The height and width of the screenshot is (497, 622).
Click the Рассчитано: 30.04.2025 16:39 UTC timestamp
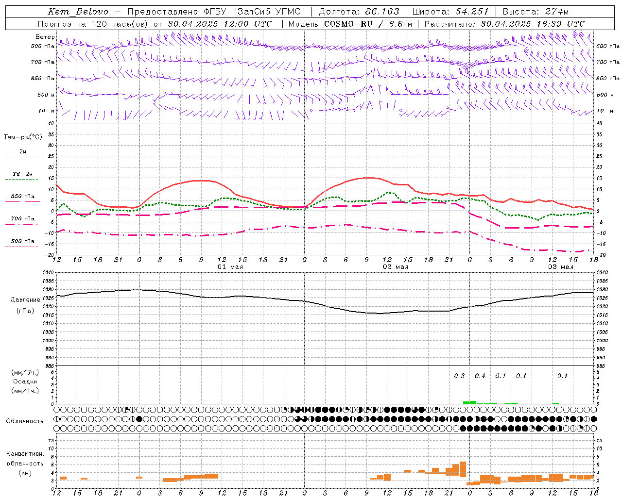[x=504, y=24]
